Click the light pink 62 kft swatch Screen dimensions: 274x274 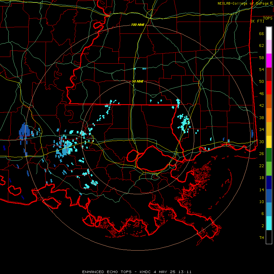click(x=269, y=47)
